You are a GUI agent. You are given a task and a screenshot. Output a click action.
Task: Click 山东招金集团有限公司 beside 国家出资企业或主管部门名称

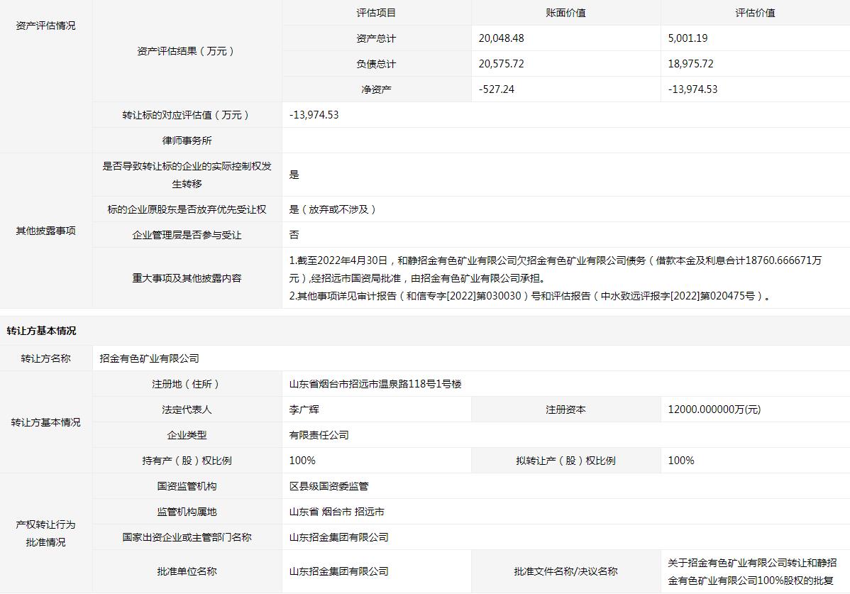pyautogui.click(x=339, y=537)
